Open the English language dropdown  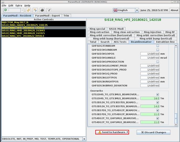pyautogui.click(x=137, y=10)
